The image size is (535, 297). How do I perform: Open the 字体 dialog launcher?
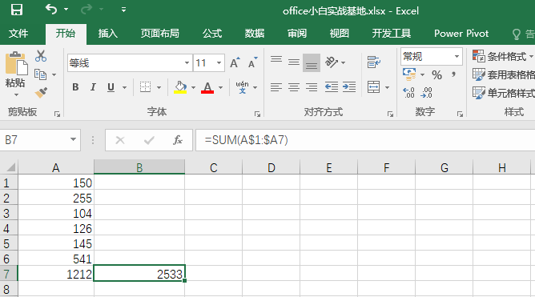pyautogui.click(x=257, y=114)
